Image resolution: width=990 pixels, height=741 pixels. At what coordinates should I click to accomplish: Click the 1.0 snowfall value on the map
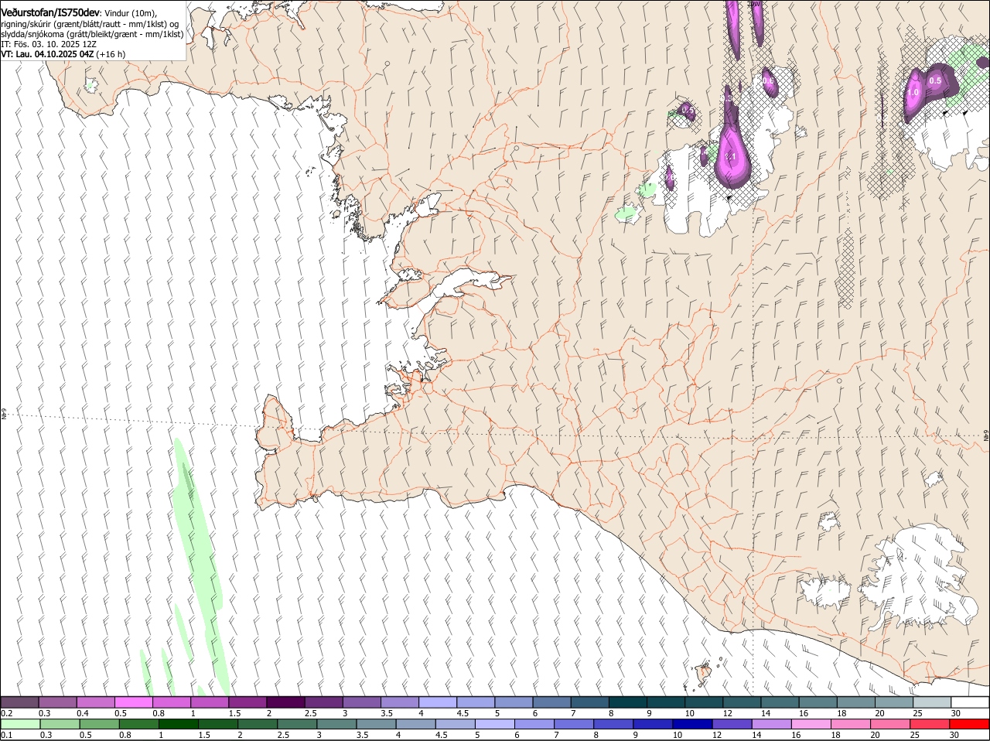913,93
